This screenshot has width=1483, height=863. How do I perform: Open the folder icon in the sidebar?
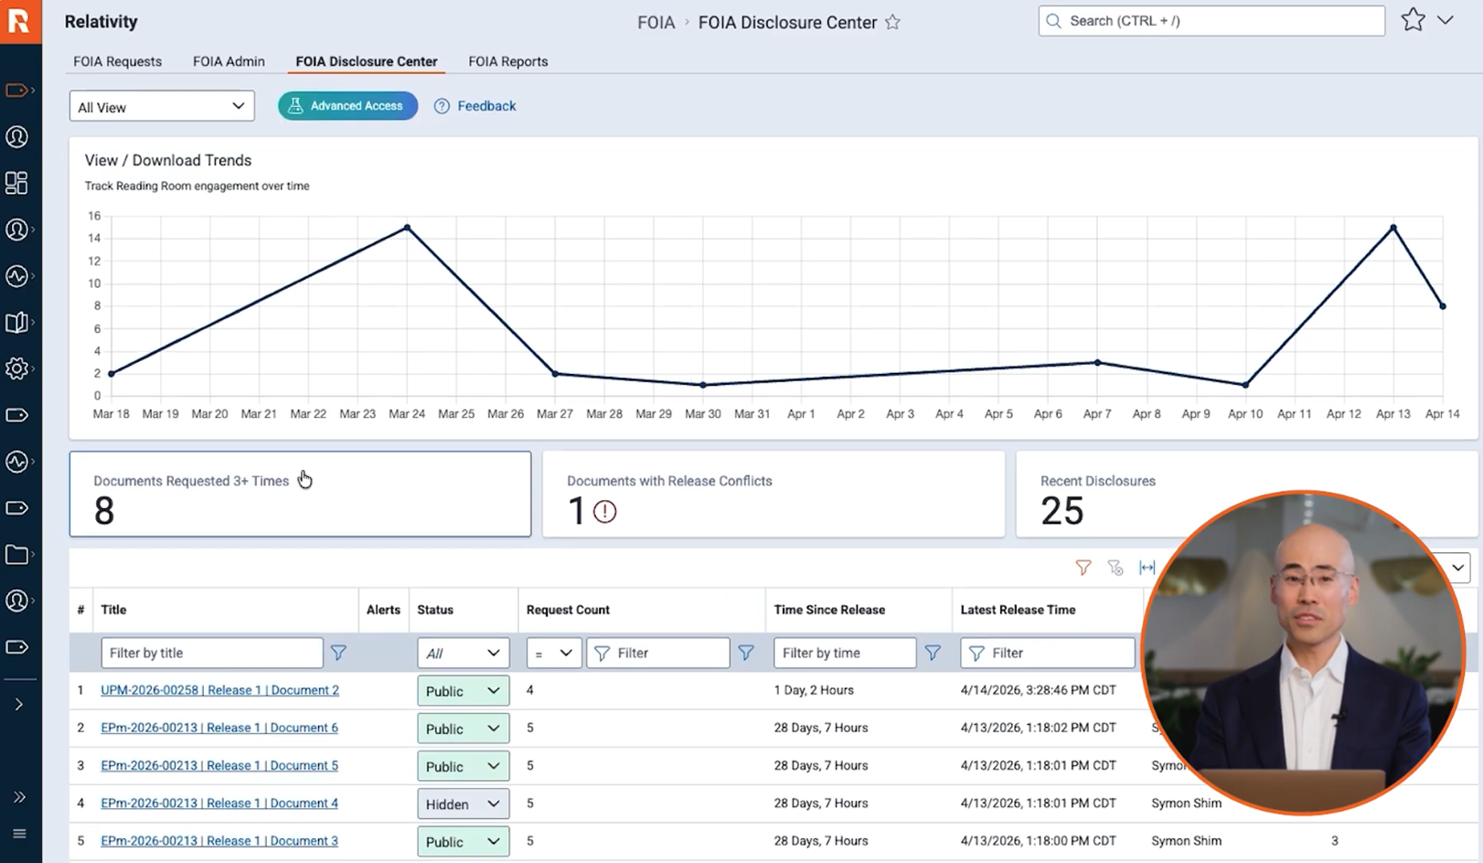16,554
